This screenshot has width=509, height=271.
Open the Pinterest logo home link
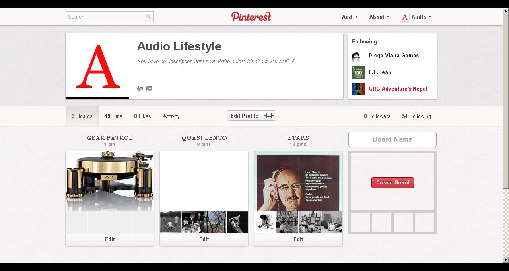(x=251, y=17)
